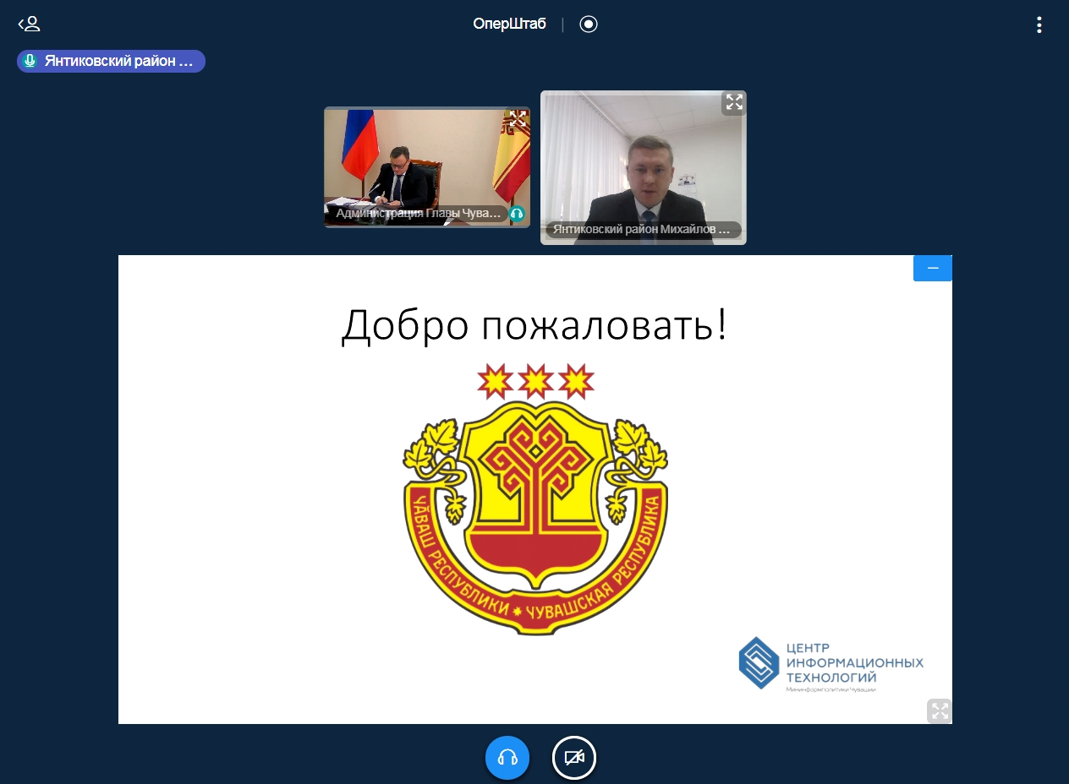Toggle the camera off button
The image size is (1069, 784).
point(574,758)
